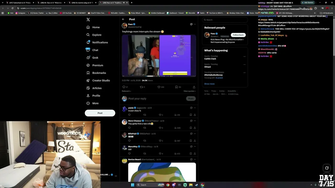The width and height of the screenshot is (335, 188).
Task: Click the browser back arrow
Action: click(x=3, y=8)
